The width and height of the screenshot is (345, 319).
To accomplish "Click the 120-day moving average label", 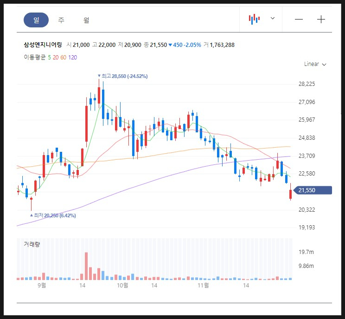I will tap(72, 58).
